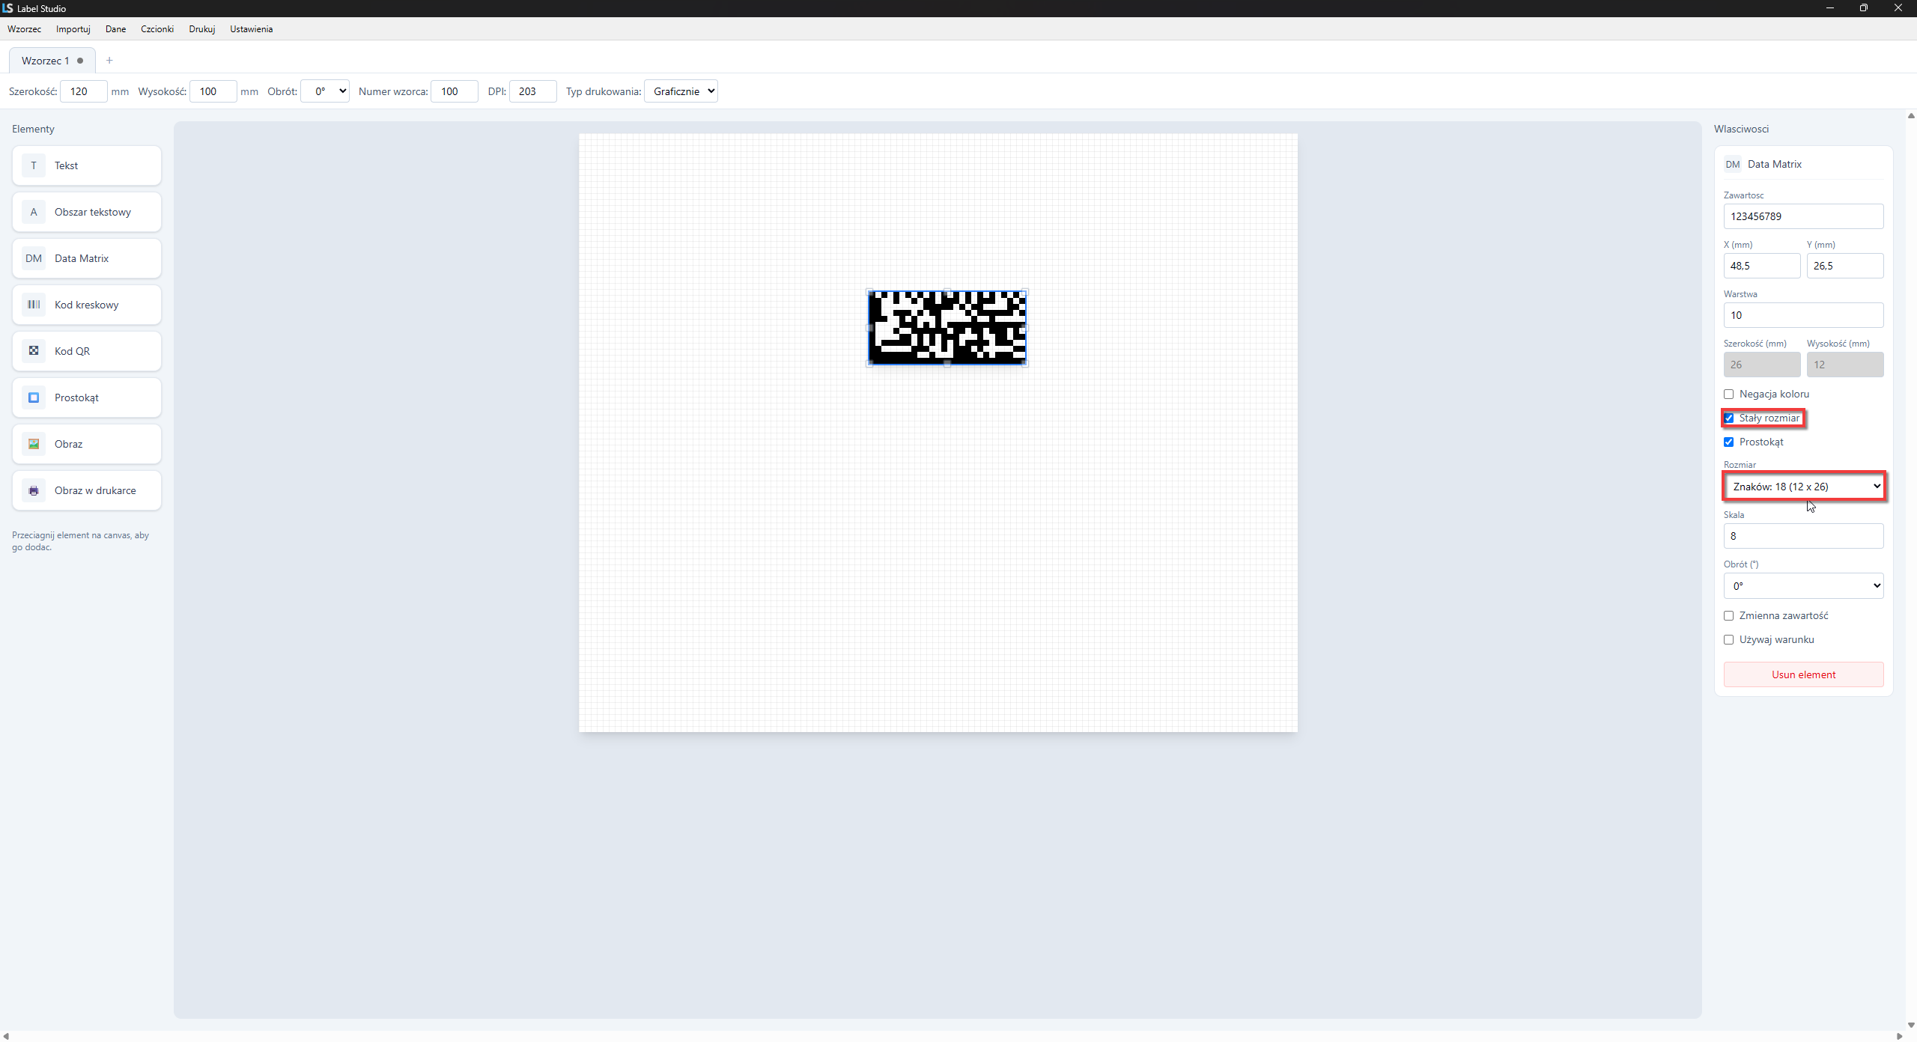Open the Dane menu

(x=115, y=29)
